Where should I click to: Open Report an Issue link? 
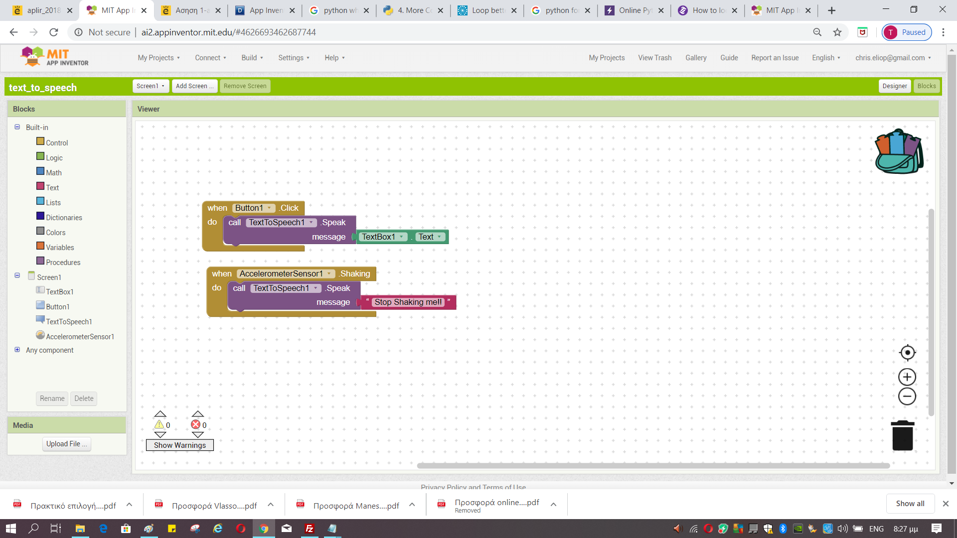pos(775,58)
